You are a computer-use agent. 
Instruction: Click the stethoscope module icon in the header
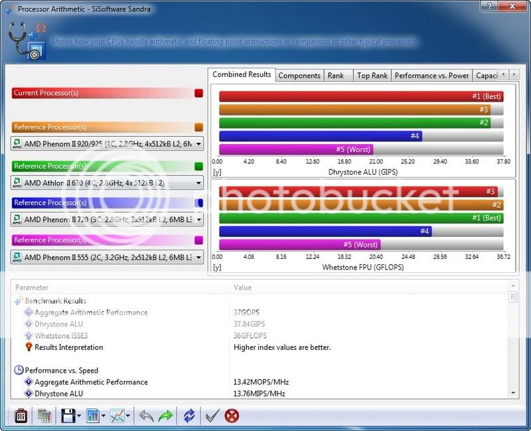click(x=27, y=41)
